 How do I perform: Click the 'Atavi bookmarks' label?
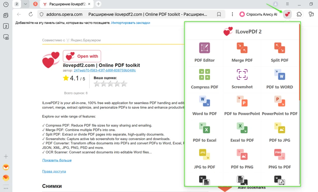click(252, 188)
